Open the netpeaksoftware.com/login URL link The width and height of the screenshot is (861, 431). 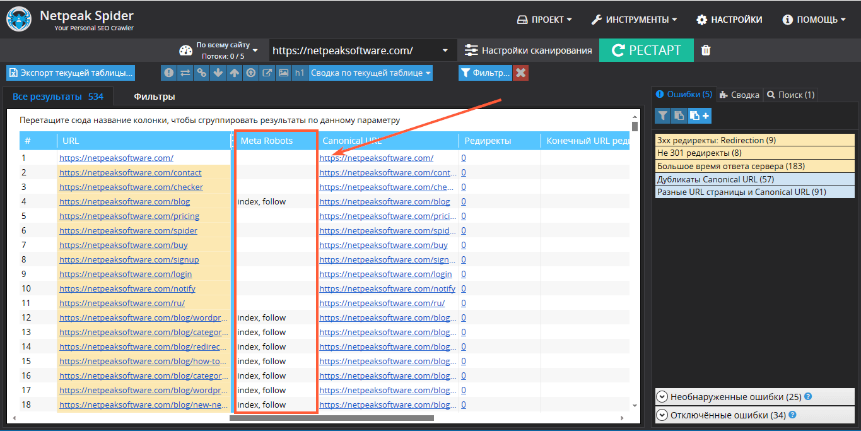tap(126, 274)
